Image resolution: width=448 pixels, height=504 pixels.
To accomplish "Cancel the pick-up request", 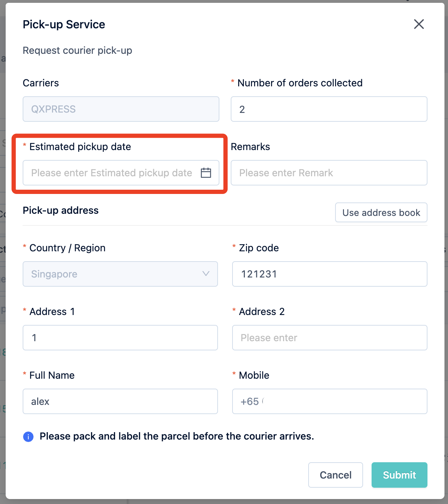I will (x=335, y=475).
